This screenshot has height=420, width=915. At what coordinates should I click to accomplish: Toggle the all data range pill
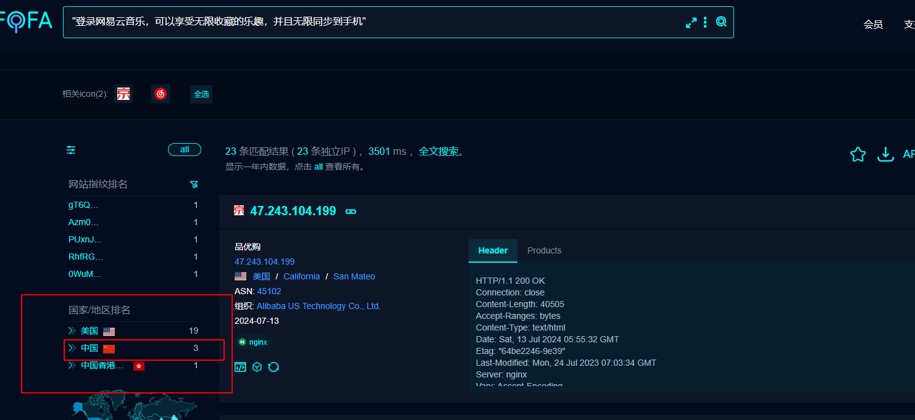click(185, 150)
